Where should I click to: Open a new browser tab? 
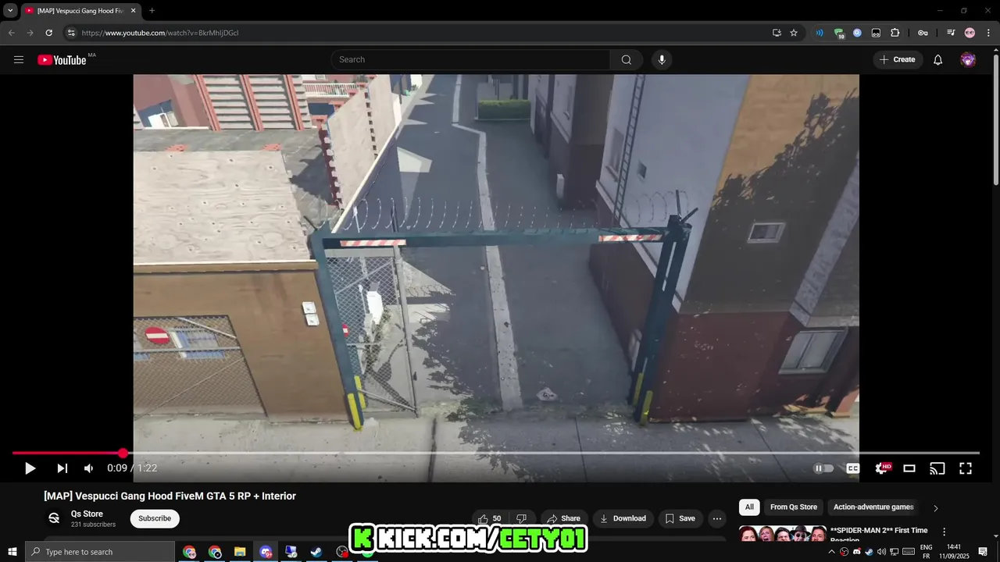click(152, 11)
